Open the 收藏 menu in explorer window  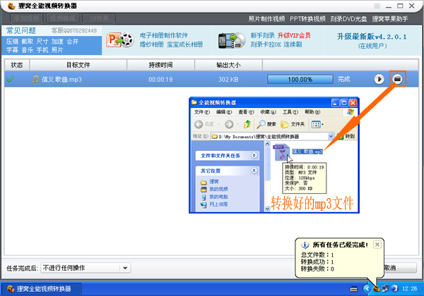click(x=269, y=112)
